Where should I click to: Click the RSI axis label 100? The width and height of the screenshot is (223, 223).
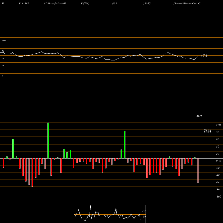4,41
